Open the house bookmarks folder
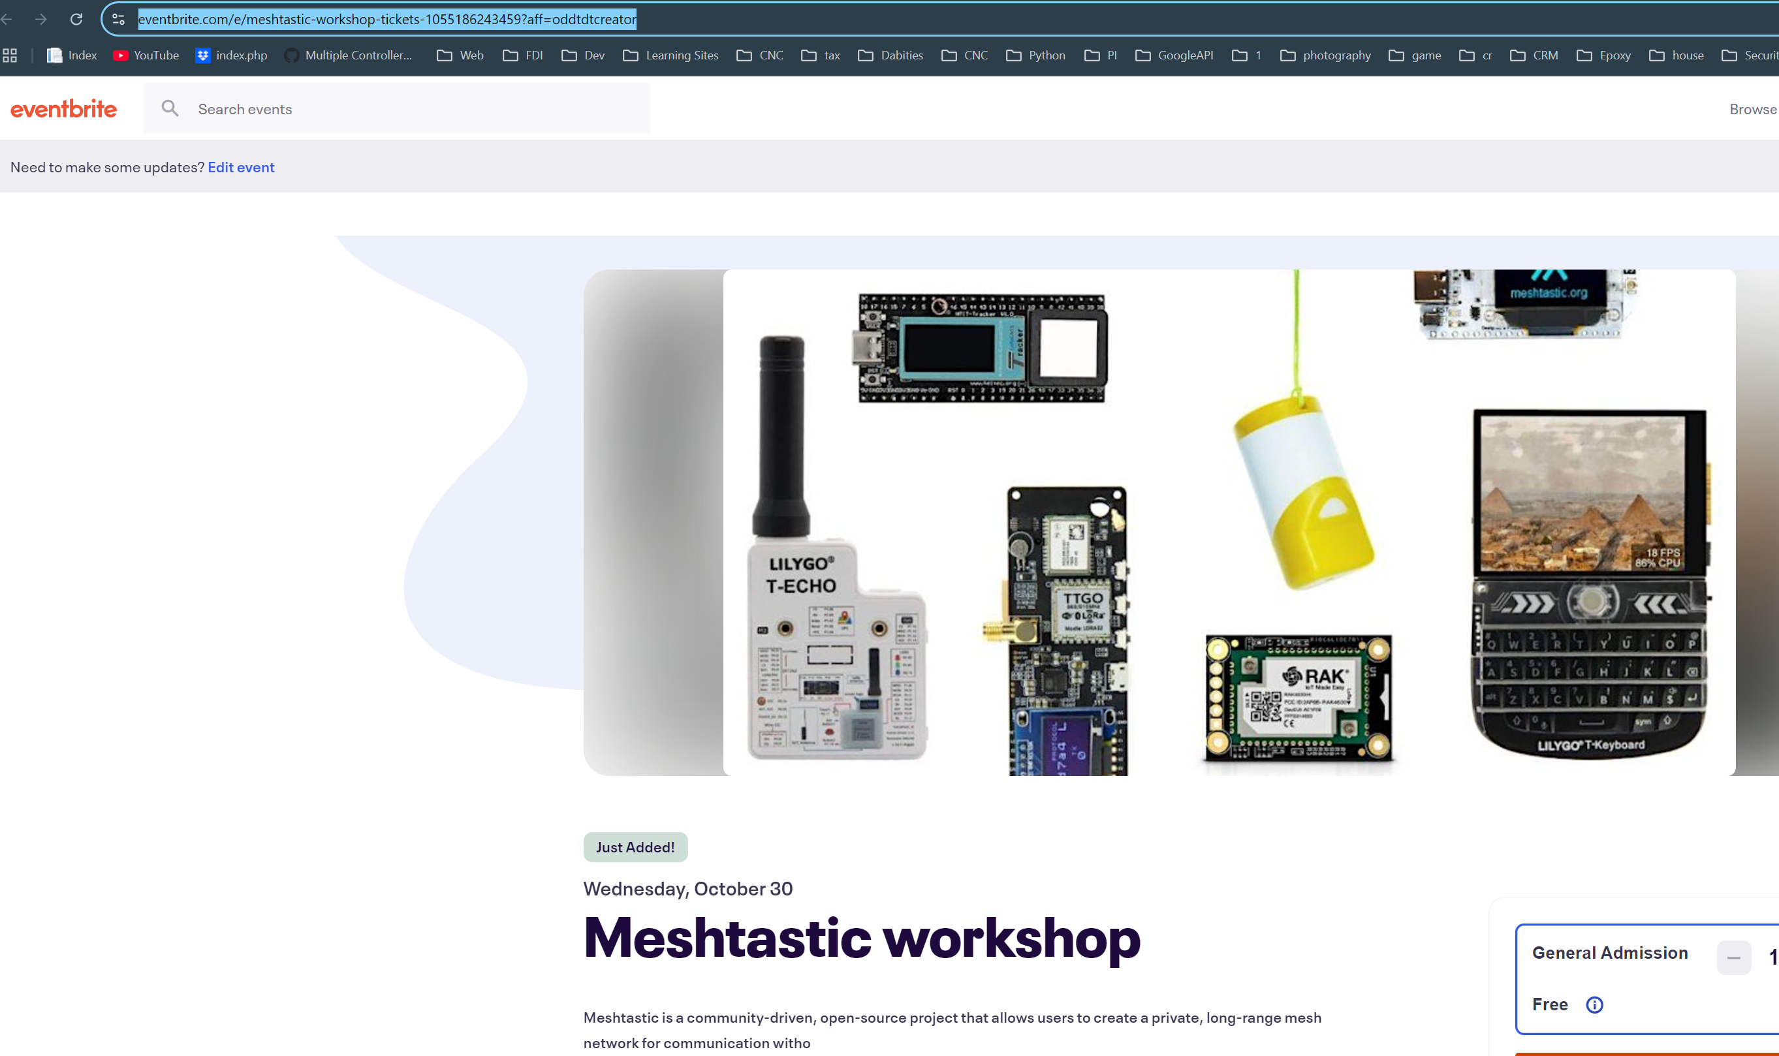Viewport: 1779px width, 1056px height. pos(1677,55)
